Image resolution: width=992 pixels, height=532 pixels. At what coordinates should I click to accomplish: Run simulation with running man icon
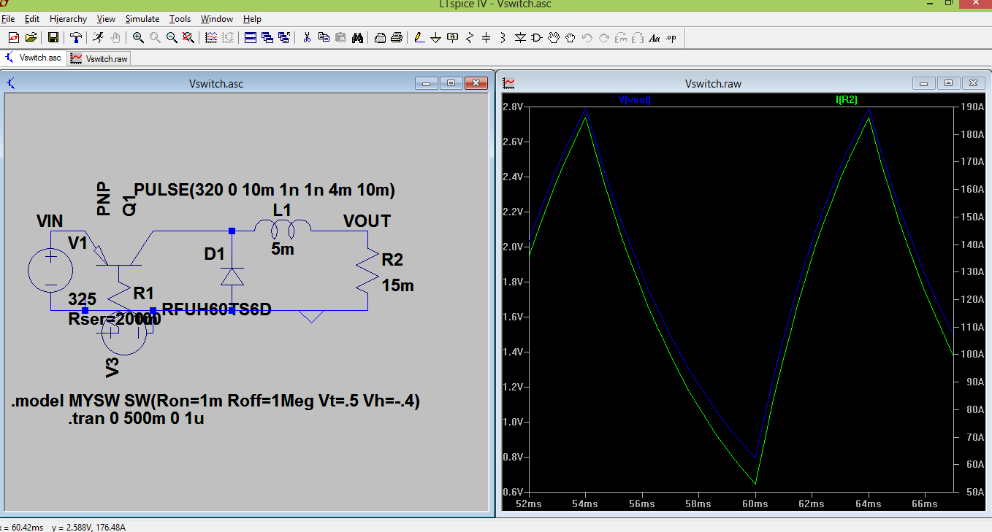click(99, 37)
